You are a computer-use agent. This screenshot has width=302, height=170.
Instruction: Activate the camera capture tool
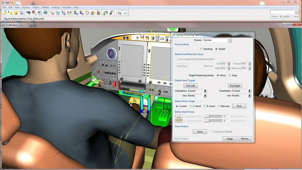(45, 13)
